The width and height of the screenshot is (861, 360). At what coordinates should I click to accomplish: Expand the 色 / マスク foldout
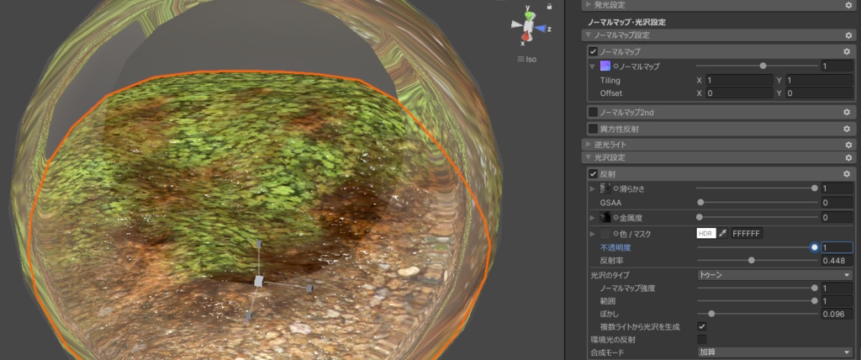(593, 234)
